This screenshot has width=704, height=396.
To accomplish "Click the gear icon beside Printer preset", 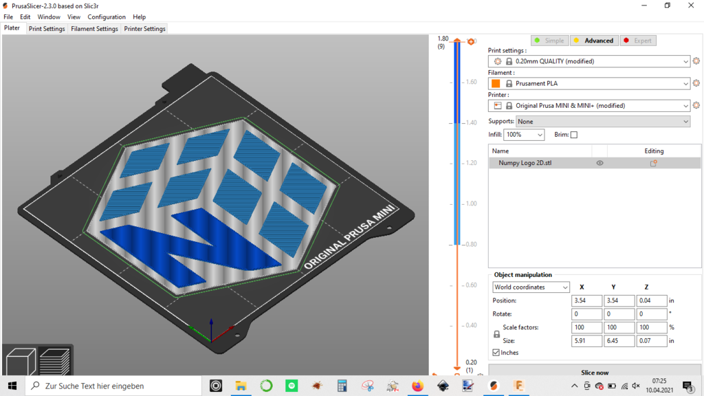I will coord(696,105).
